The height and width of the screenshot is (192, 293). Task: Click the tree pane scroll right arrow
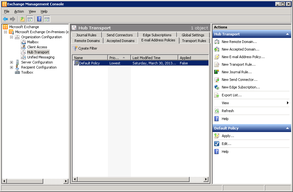(x=66, y=181)
